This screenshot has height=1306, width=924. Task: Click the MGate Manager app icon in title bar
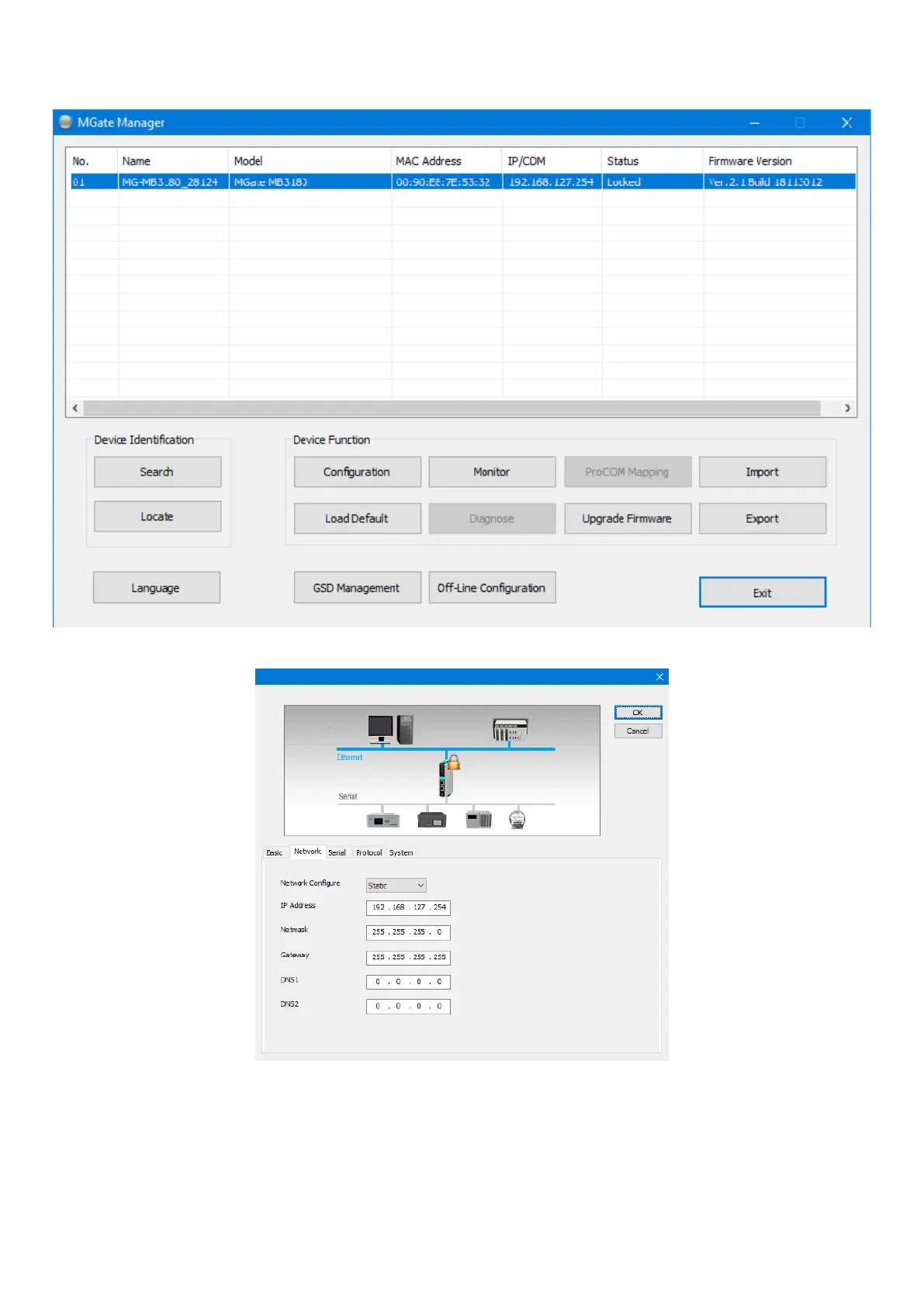65,123
